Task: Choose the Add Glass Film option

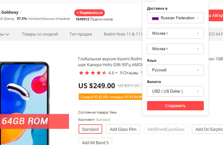Action: click(x=123, y=129)
